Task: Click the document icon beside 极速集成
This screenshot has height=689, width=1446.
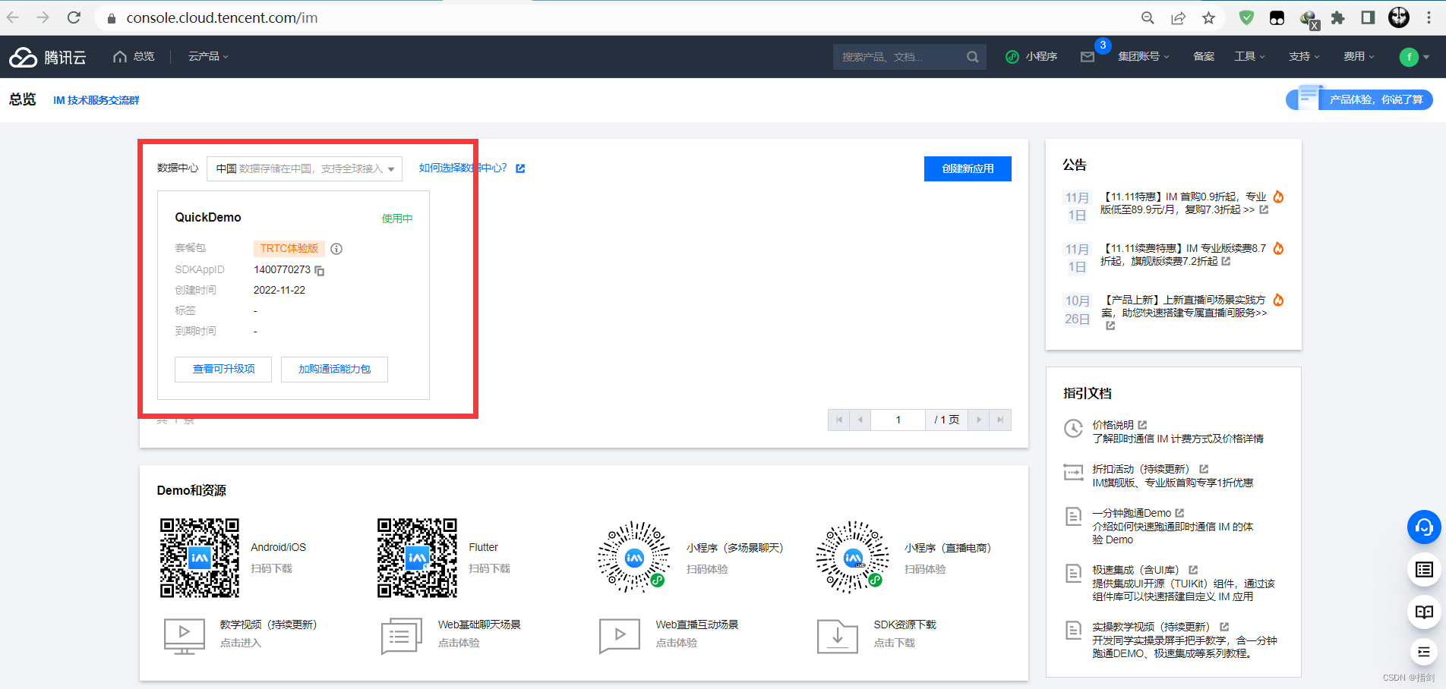Action: (x=1073, y=573)
